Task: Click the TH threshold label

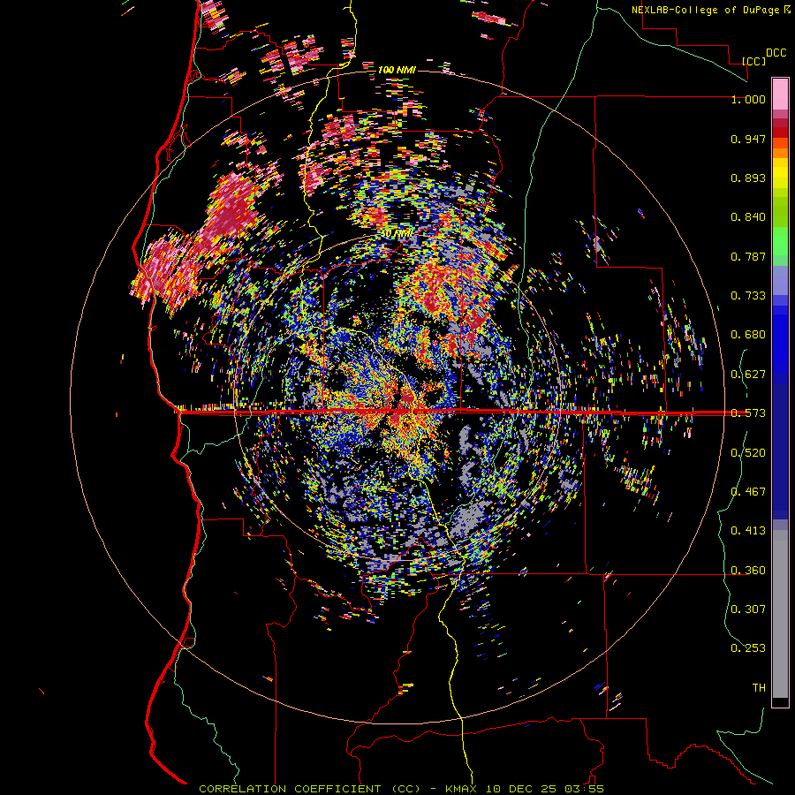Action: [x=759, y=688]
